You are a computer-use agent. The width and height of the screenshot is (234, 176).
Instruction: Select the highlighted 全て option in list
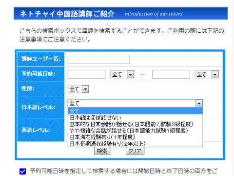point(135,111)
